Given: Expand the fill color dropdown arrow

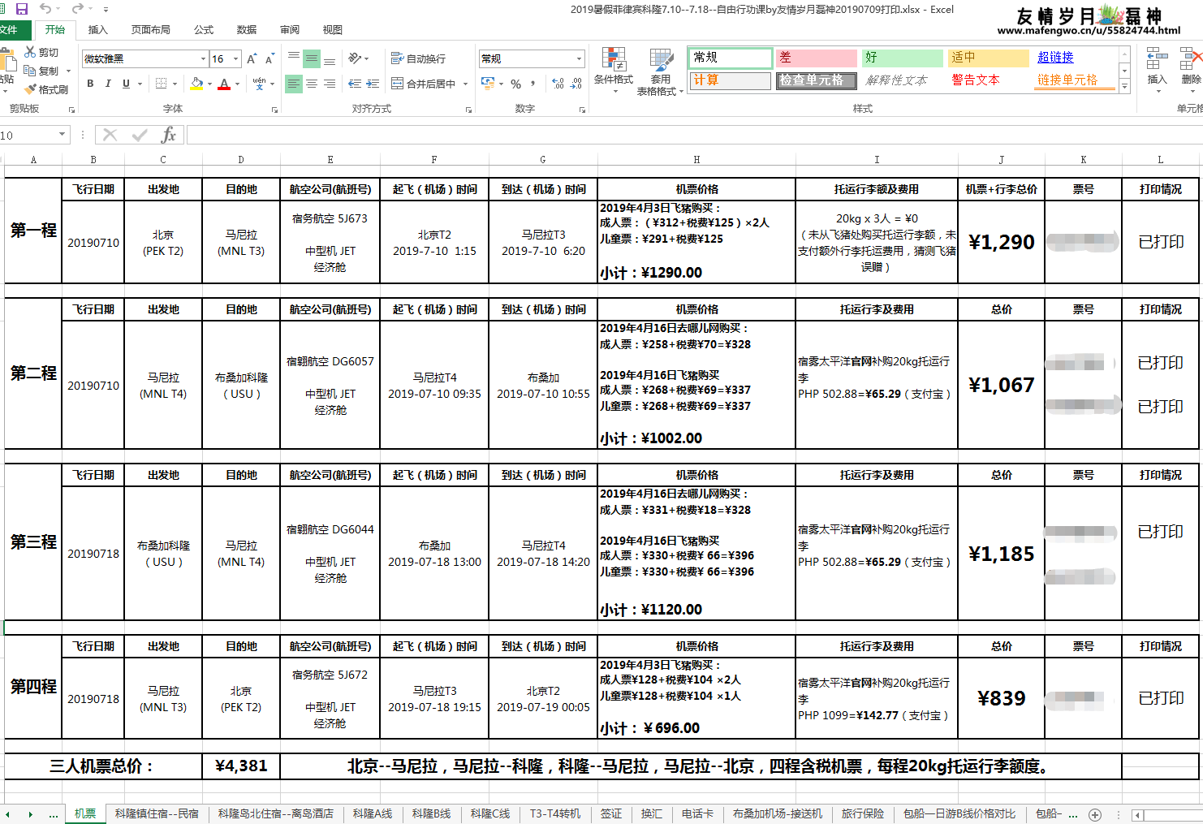Looking at the screenshot, I should pos(209,84).
